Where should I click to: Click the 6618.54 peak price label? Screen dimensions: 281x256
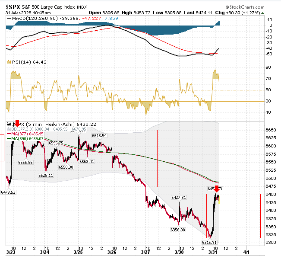[x=99, y=135]
